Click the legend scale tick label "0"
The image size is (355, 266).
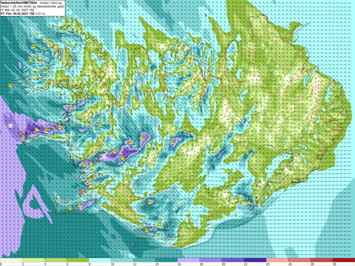(1, 264)
